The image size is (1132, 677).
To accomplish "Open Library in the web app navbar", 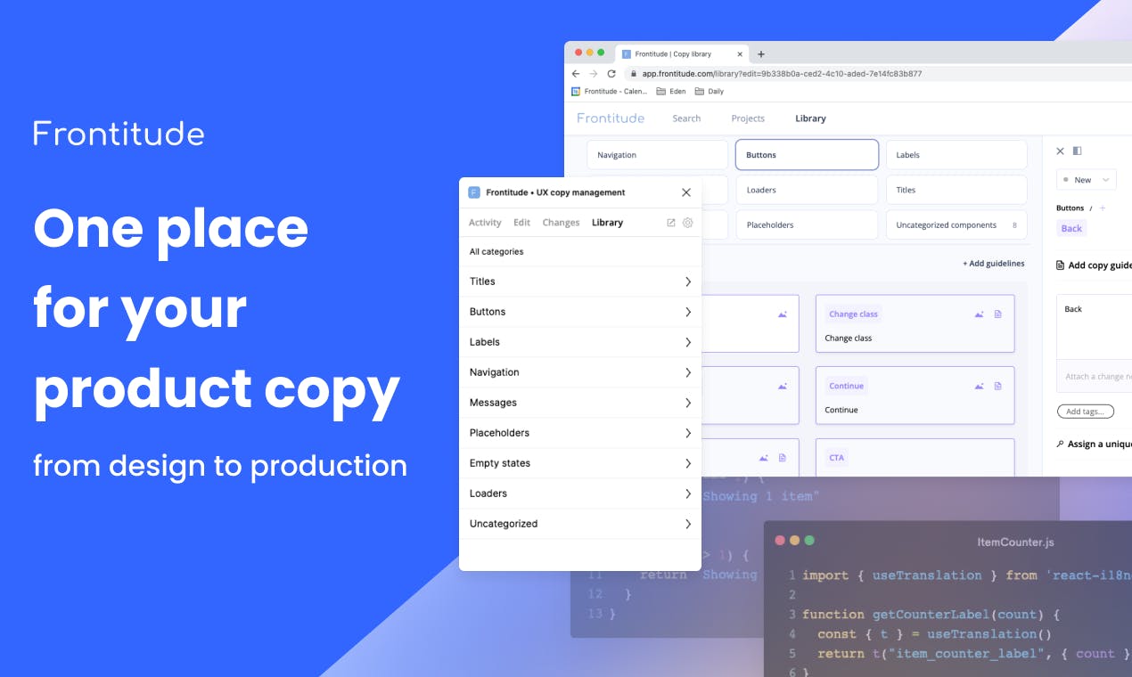I will [x=810, y=118].
